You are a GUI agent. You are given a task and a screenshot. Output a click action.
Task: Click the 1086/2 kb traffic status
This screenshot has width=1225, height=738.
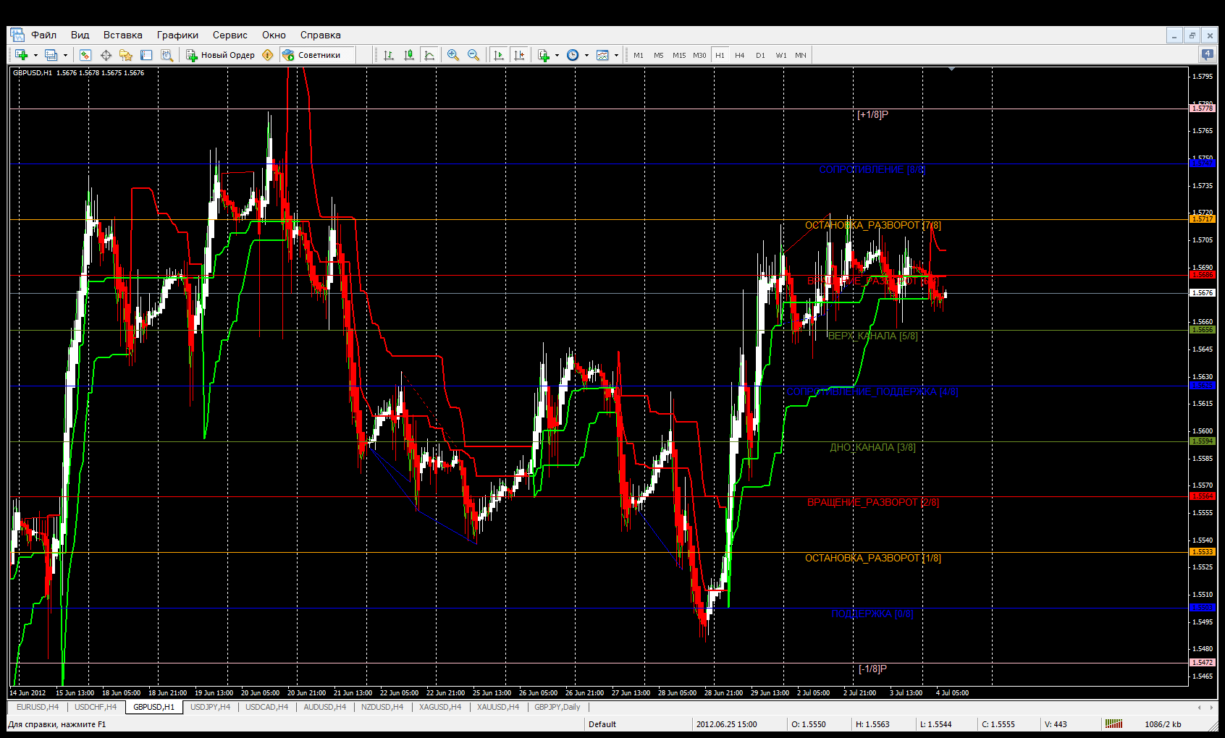[1163, 724]
